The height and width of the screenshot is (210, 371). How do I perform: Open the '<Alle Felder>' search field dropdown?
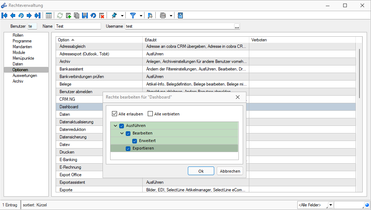pos(331,205)
